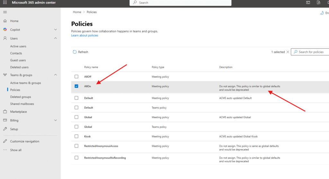This screenshot has height=179, width=329.
Task: Open the Learn about policies link
Action: click(x=84, y=35)
